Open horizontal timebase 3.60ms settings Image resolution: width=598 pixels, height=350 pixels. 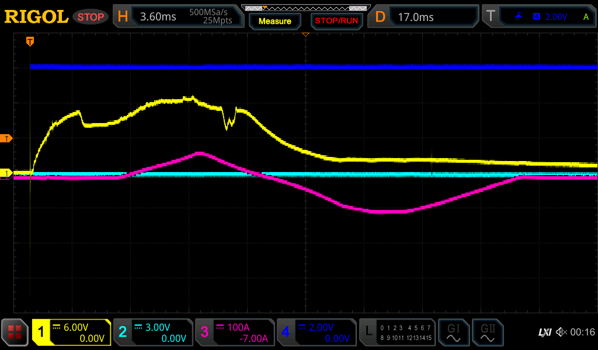(178, 17)
